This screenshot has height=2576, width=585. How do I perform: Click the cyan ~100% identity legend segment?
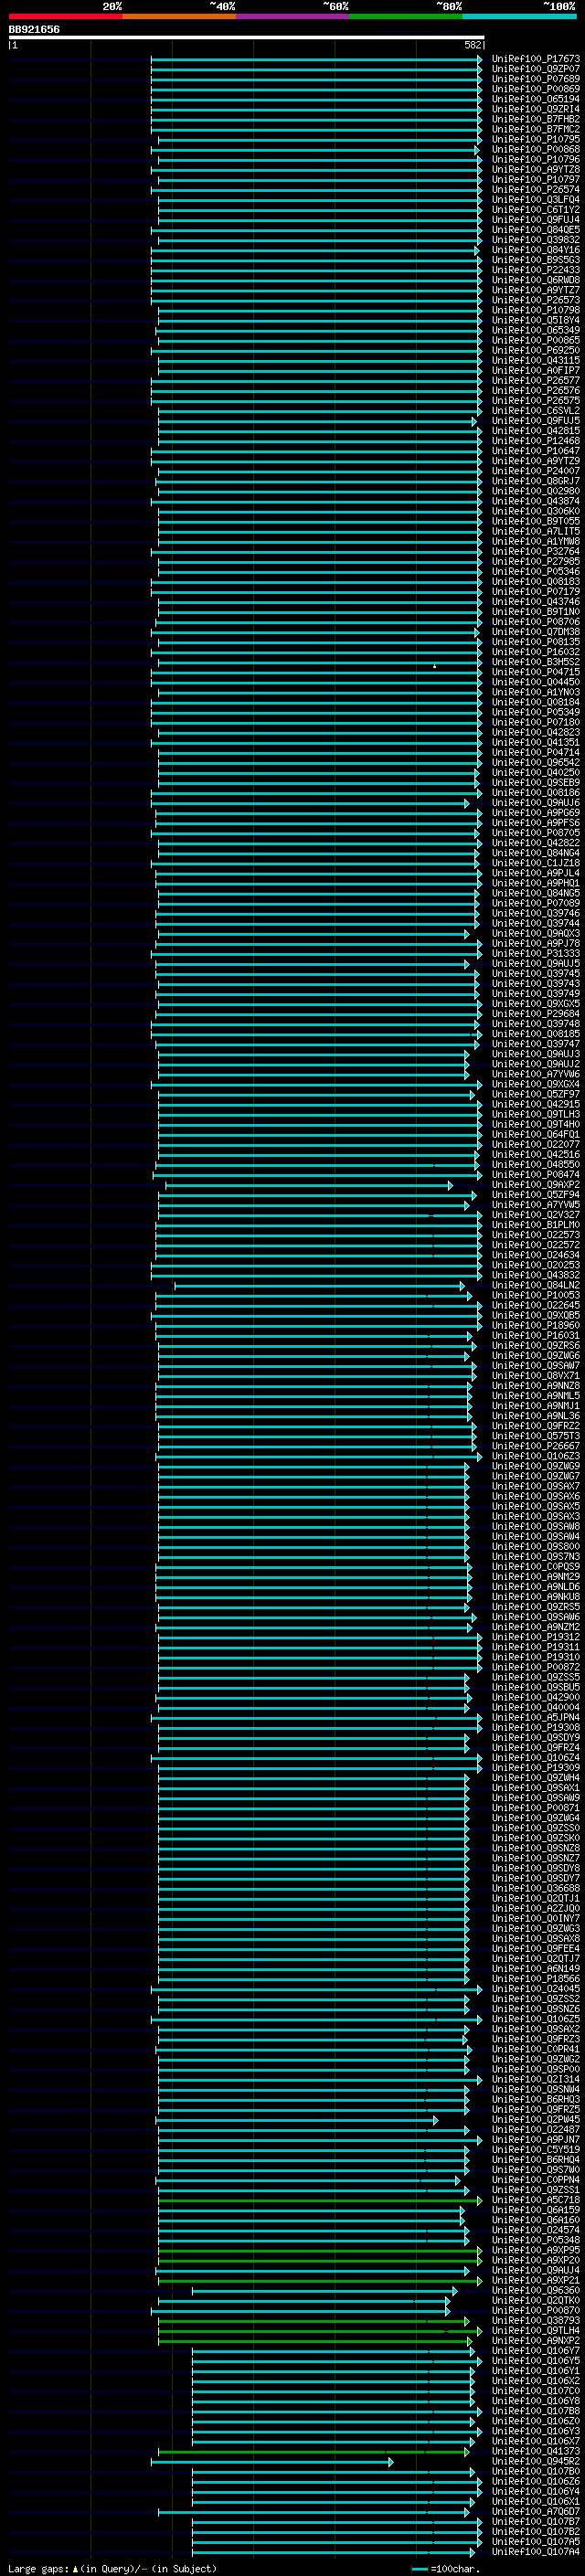point(519,16)
